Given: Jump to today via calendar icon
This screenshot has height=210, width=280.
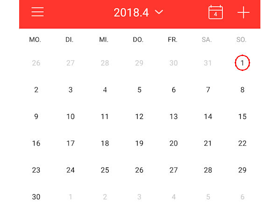Looking at the screenshot, I should click(216, 12).
